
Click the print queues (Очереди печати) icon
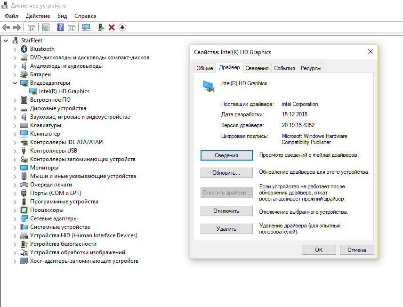click(x=24, y=185)
